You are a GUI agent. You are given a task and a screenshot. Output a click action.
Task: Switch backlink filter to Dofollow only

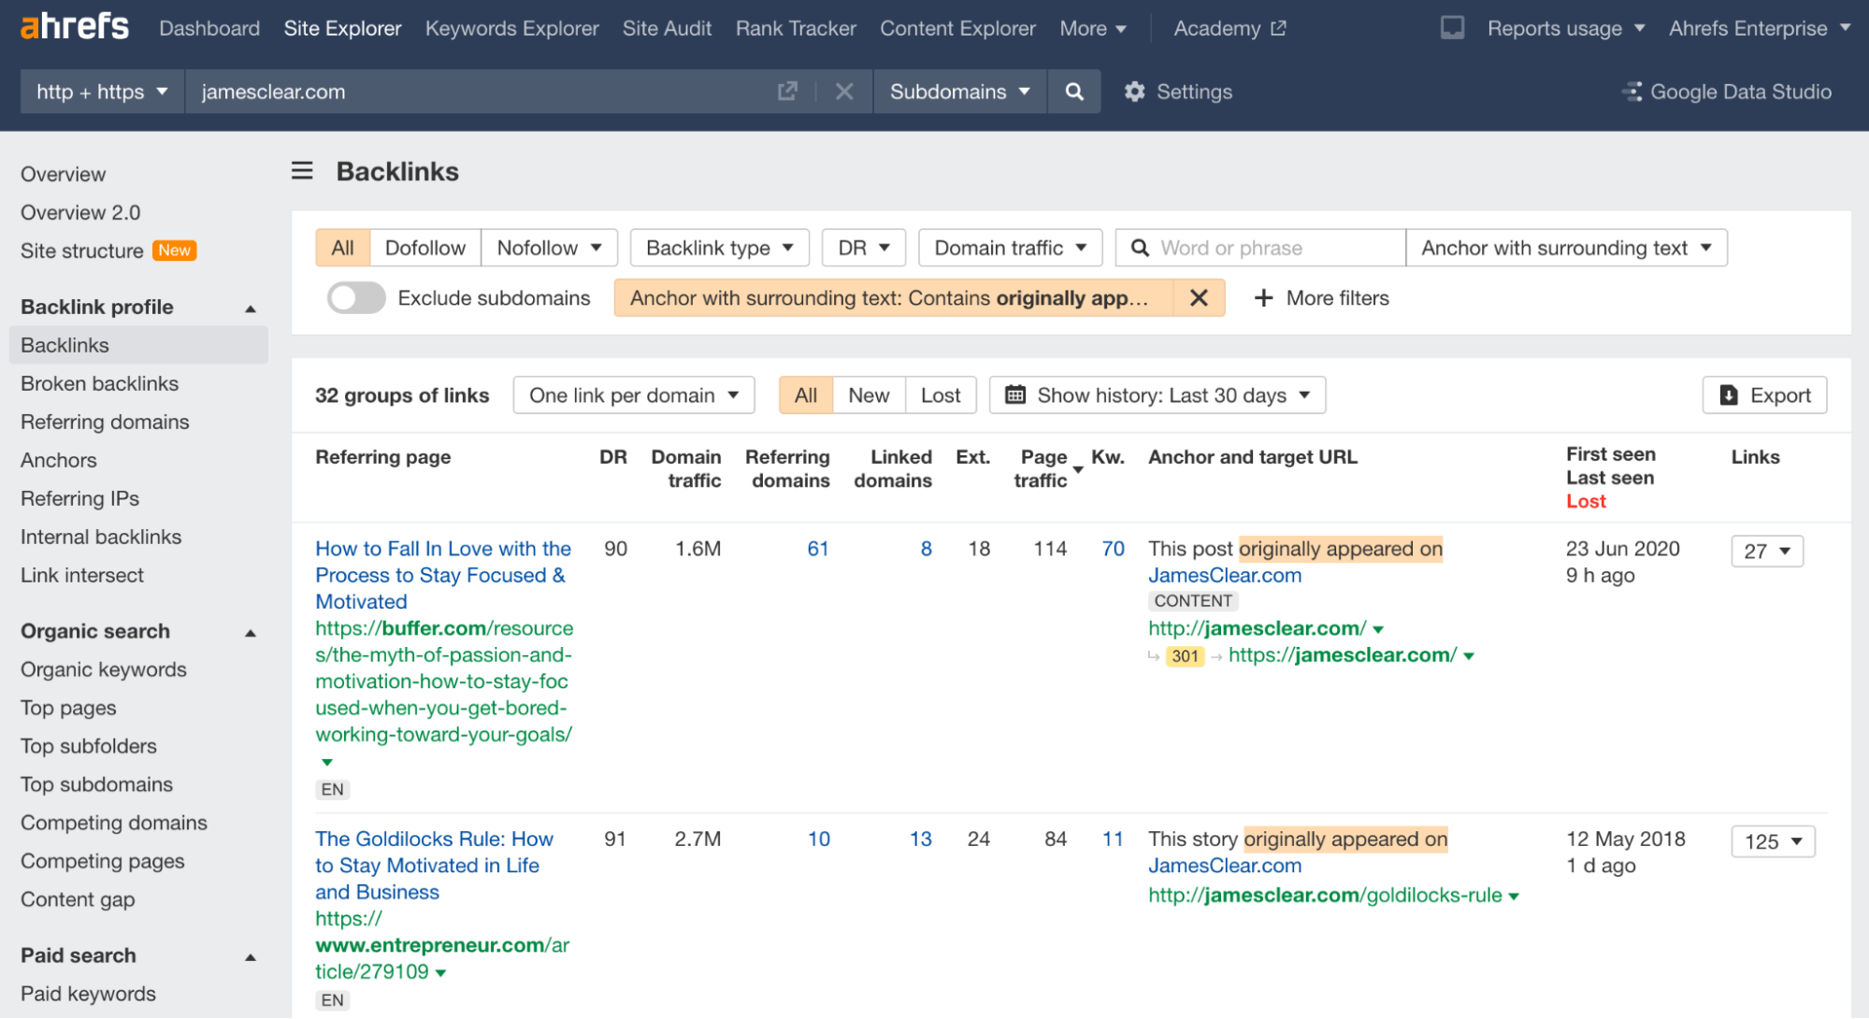click(x=424, y=247)
